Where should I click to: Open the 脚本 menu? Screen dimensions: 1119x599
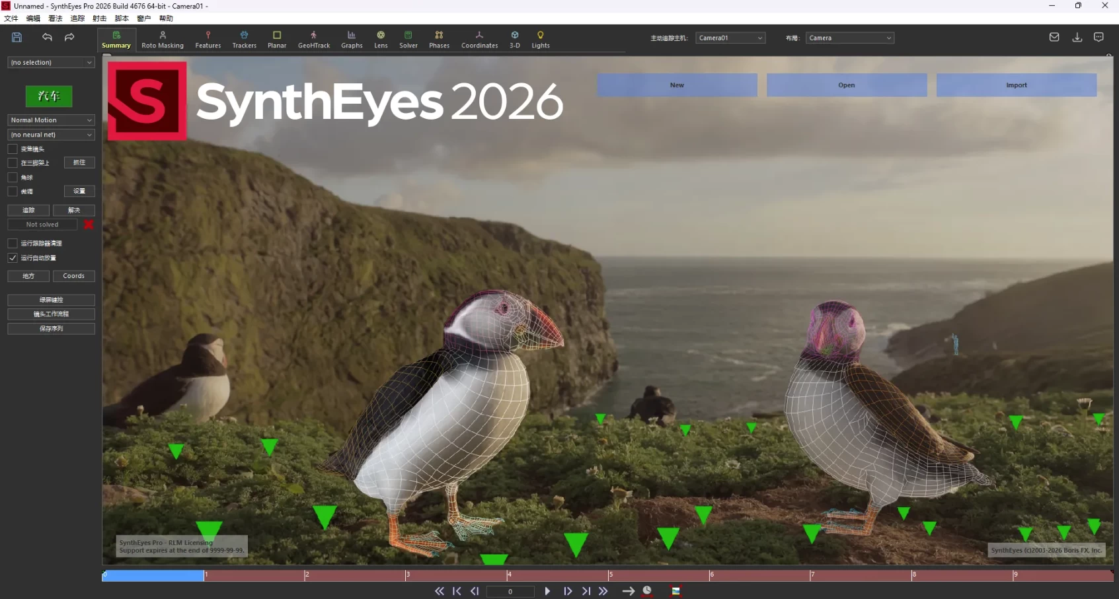[122, 18]
